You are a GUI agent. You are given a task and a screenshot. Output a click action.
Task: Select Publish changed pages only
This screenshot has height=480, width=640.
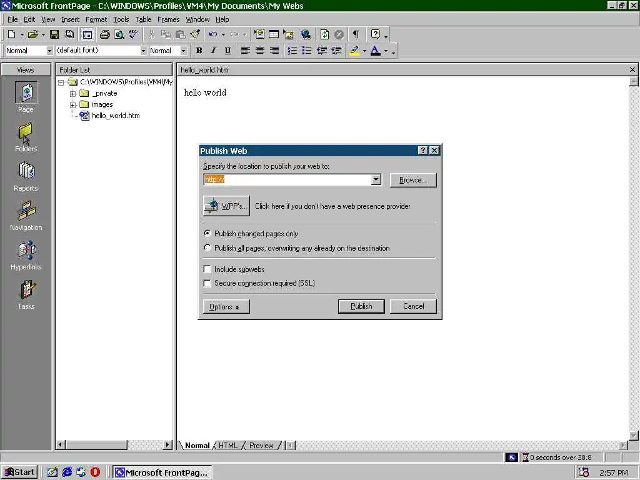click(207, 234)
